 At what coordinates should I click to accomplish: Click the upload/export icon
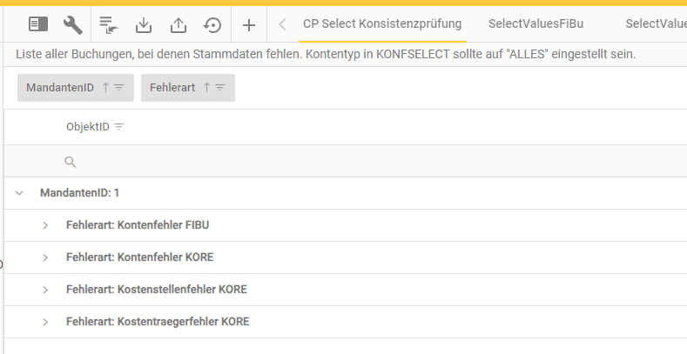pyautogui.click(x=178, y=24)
